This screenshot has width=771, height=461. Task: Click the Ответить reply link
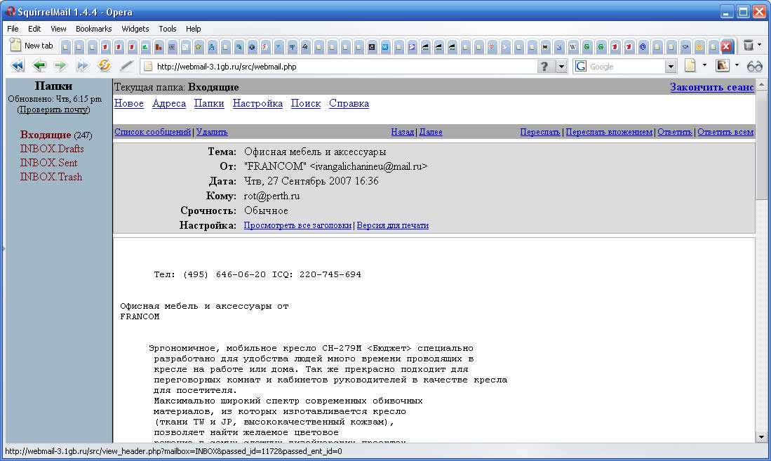click(674, 132)
